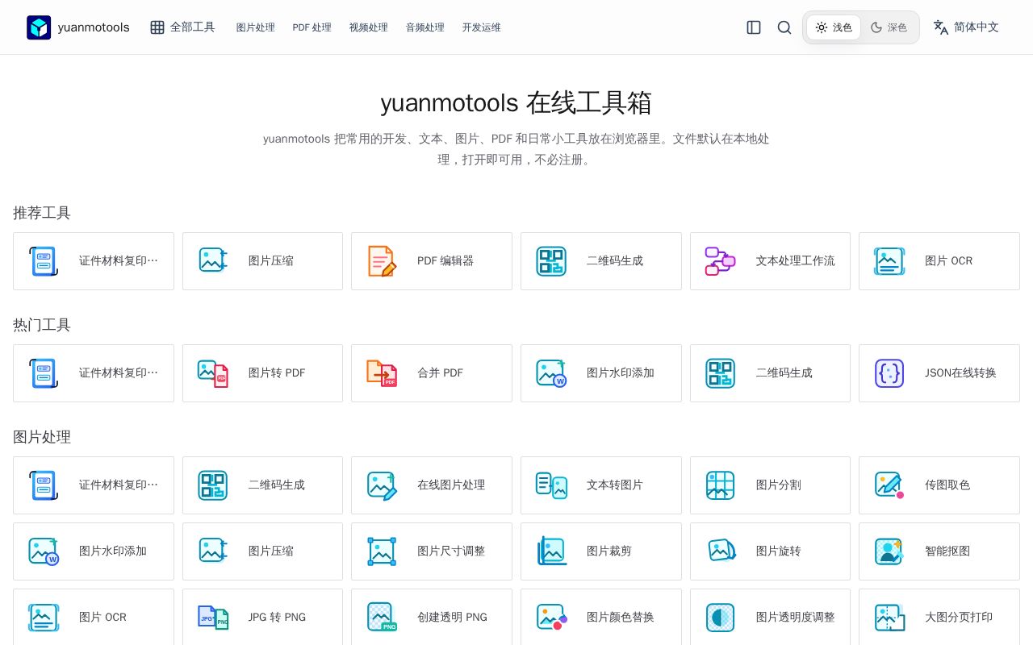Open 证件材料复印 label under 热门工具
The height and width of the screenshot is (645, 1033).
(119, 373)
